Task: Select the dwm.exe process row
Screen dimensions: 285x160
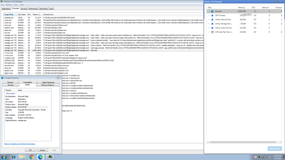Action: click(104, 25)
